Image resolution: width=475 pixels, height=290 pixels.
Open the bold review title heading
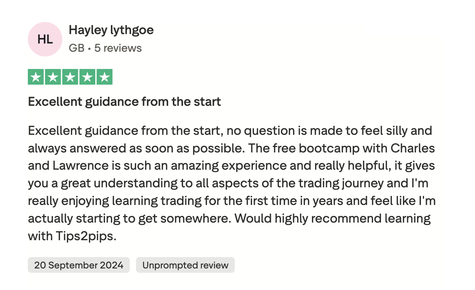point(124,102)
